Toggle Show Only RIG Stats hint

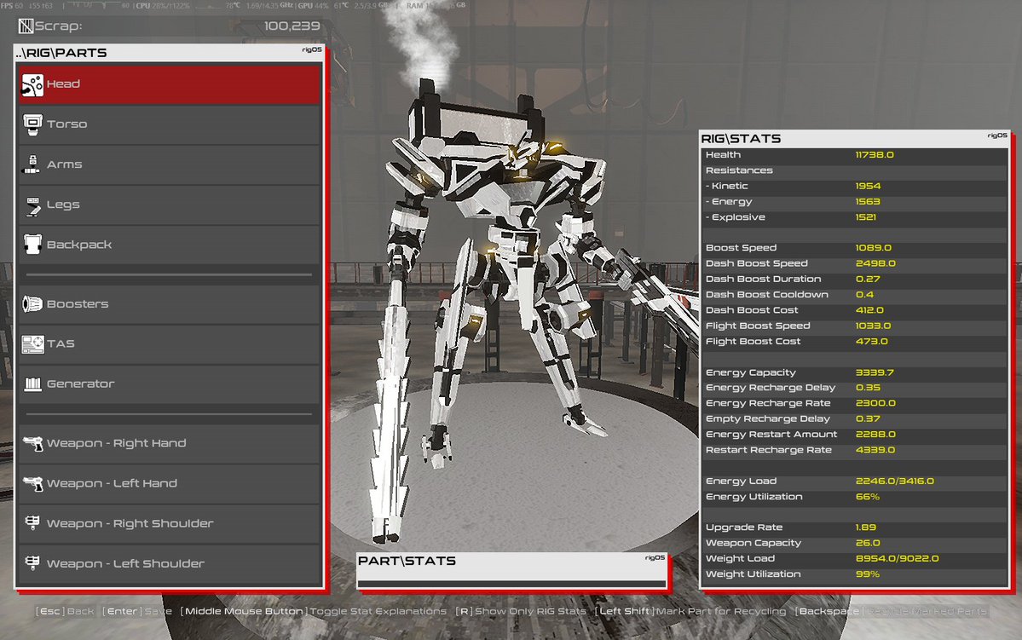click(521, 611)
